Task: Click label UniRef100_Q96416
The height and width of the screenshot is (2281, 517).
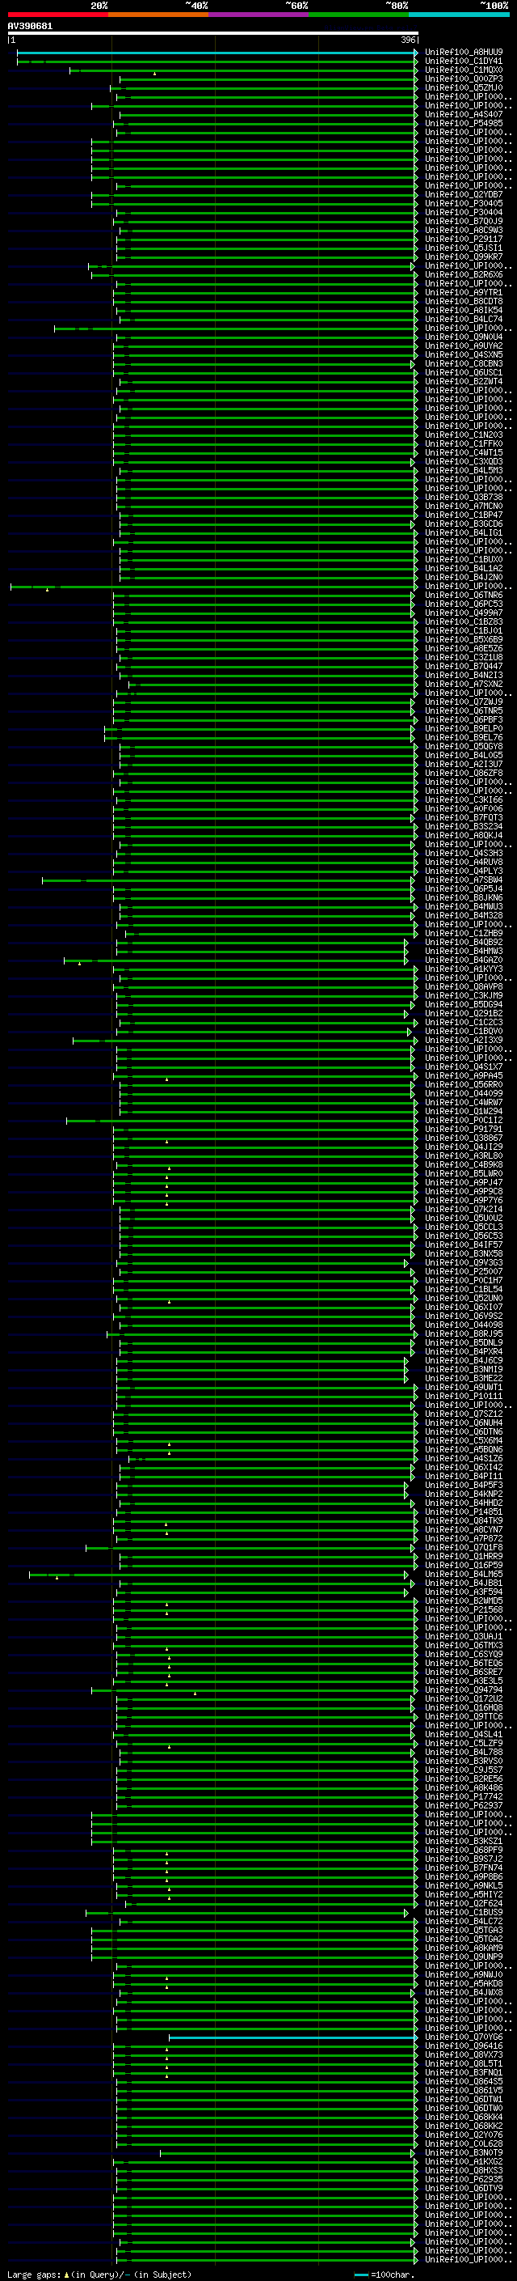Action: pos(464,2047)
